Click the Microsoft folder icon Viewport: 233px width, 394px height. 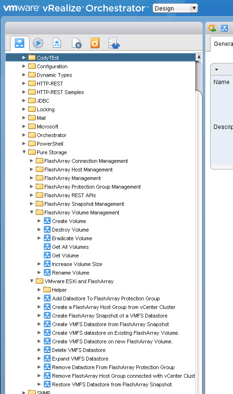click(x=32, y=126)
